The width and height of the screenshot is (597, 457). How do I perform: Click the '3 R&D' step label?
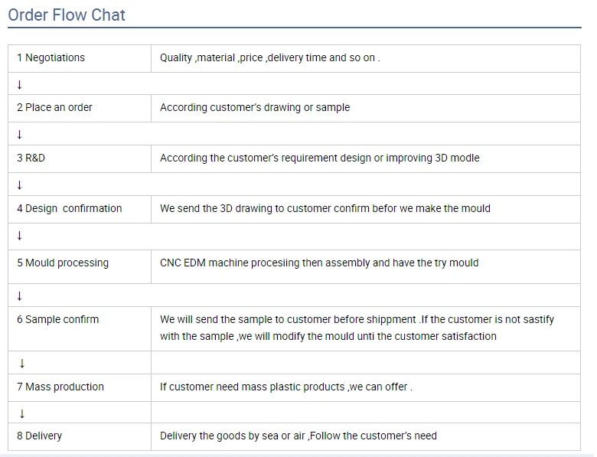(31, 158)
